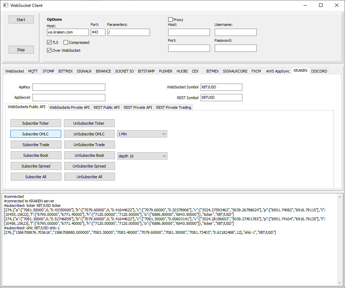345x288 pixels.
Task: Click Subscribe Ticker
Action: (x=36, y=123)
